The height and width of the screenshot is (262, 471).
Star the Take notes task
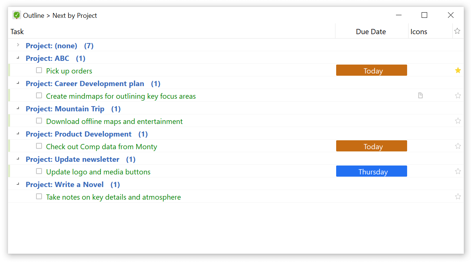[x=458, y=196]
